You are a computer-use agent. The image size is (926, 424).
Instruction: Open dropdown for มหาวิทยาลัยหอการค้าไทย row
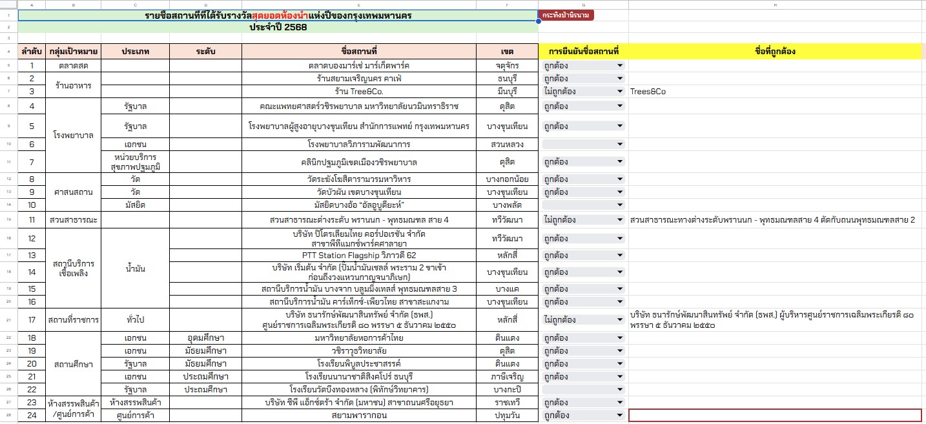pyautogui.click(x=584, y=338)
